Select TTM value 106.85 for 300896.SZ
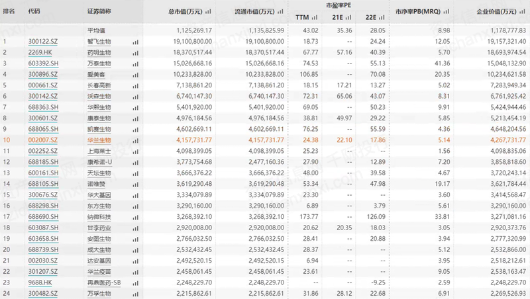 pos(309,74)
